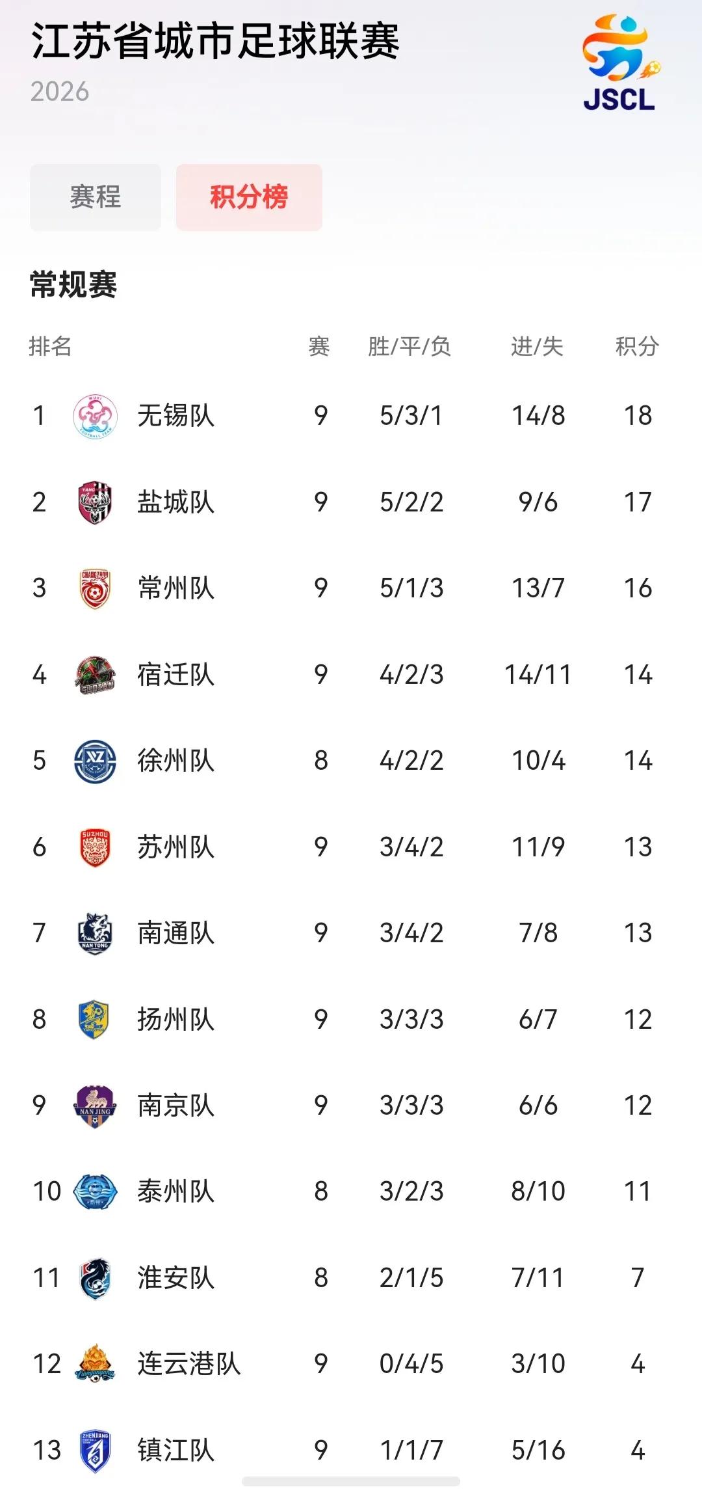Screen dimensions: 702x1498
Task: Tap the 积分 points column header
Action: pyautogui.click(x=637, y=346)
